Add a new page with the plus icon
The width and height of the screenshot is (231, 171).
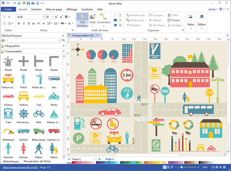(99, 159)
